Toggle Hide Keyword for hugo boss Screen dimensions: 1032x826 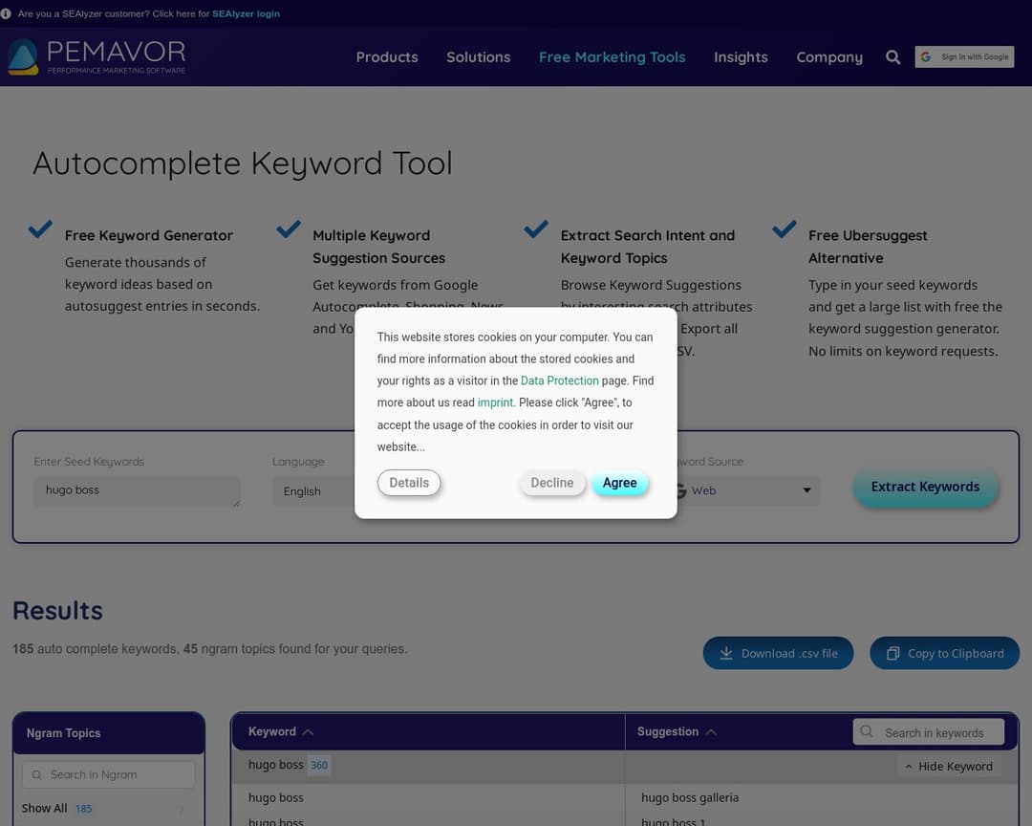pyautogui.click(x=949, y=766)
